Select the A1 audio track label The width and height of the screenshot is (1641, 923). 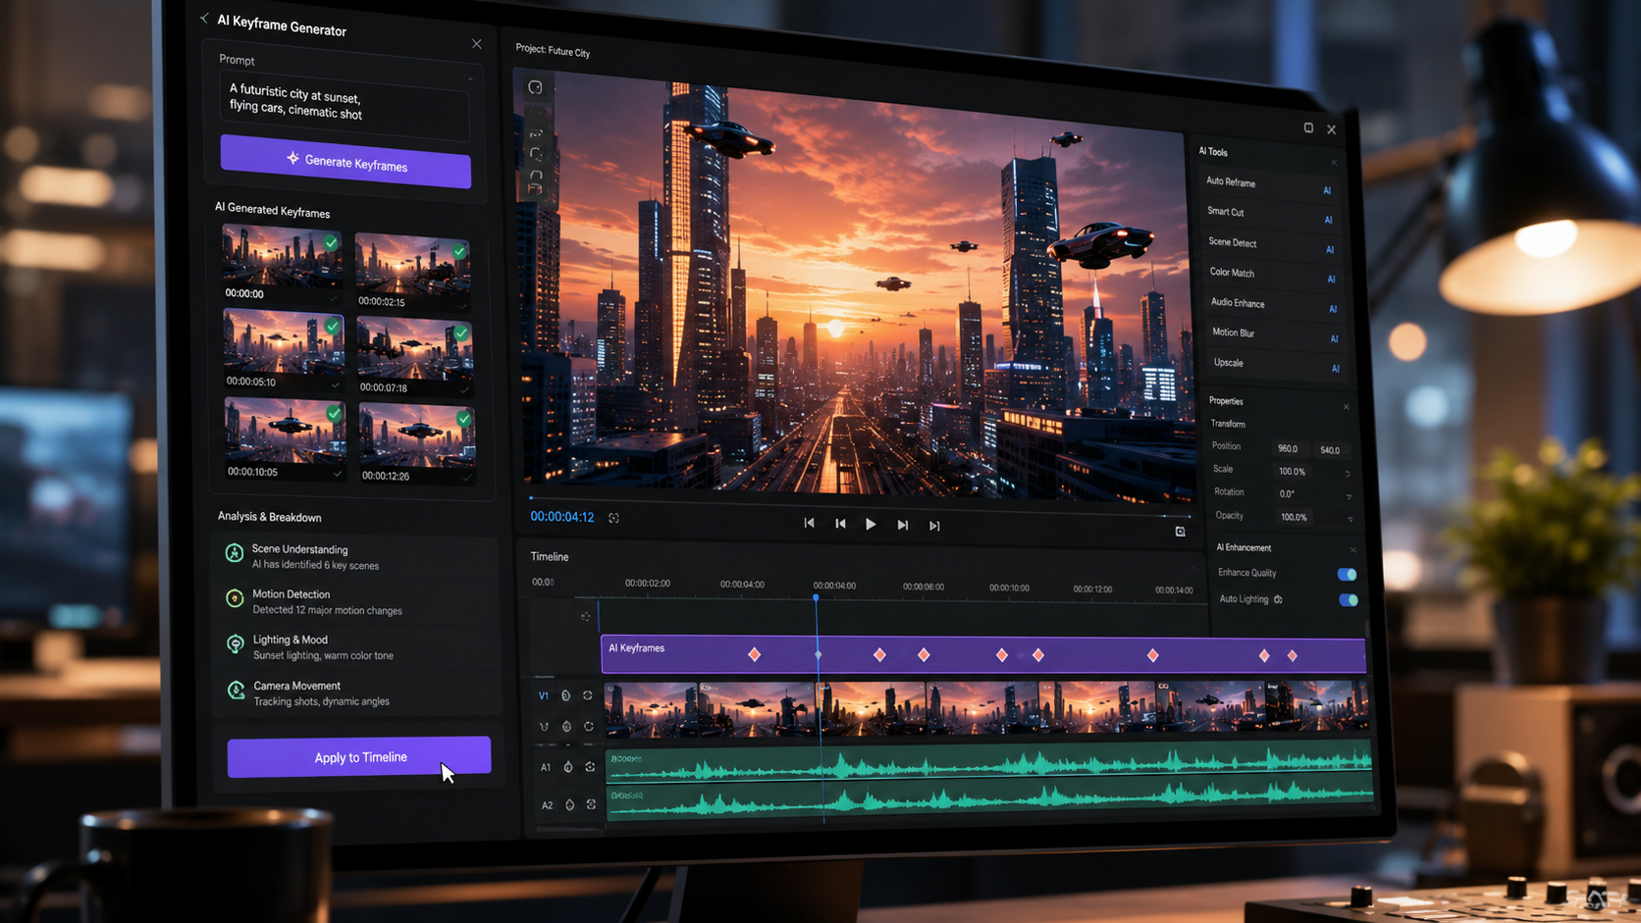click(x=546, y=767)
